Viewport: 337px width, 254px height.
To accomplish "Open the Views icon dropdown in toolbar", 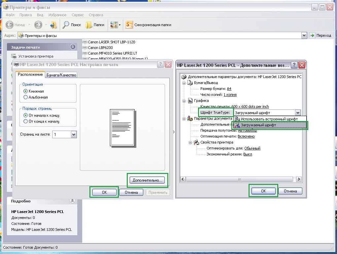I will tap(116, 25).
